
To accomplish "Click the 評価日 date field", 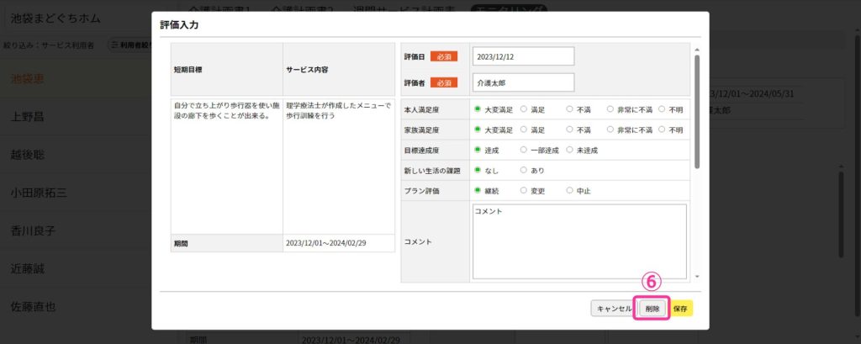I will pyautogui.click(x=523, y=56).
